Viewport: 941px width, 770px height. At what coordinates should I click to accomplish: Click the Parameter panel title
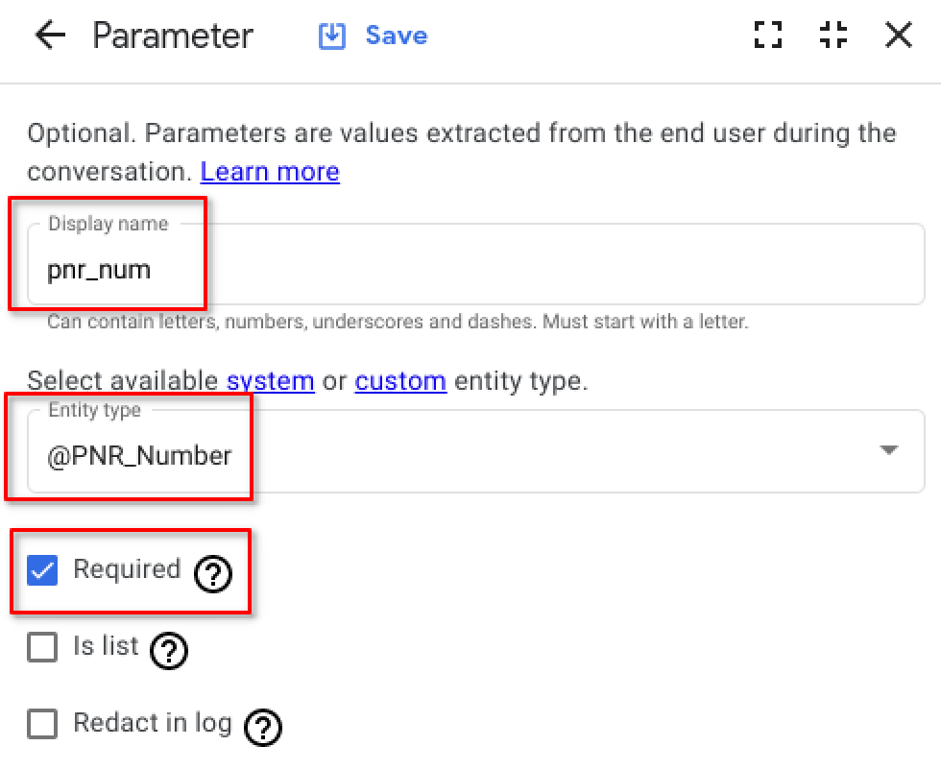click(173, 36)
